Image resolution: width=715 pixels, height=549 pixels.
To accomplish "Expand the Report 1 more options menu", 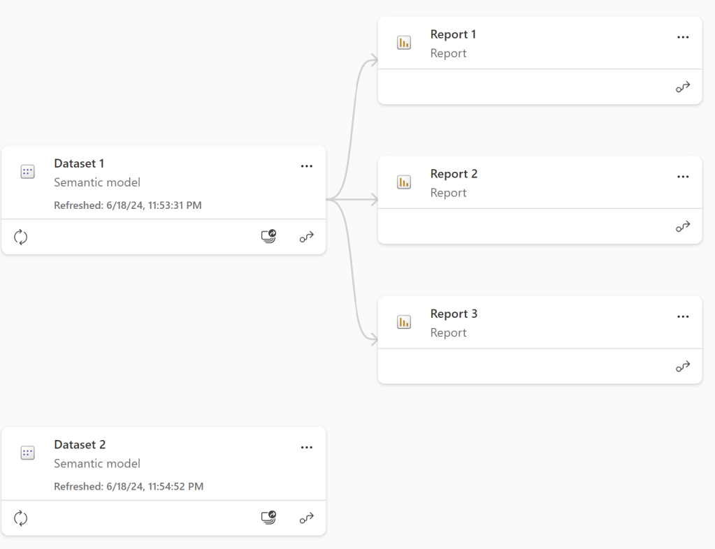I will (683, 37).
